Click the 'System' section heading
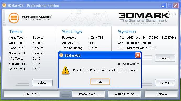The height and width of the screenshot is (101, 181). [127, 31]
